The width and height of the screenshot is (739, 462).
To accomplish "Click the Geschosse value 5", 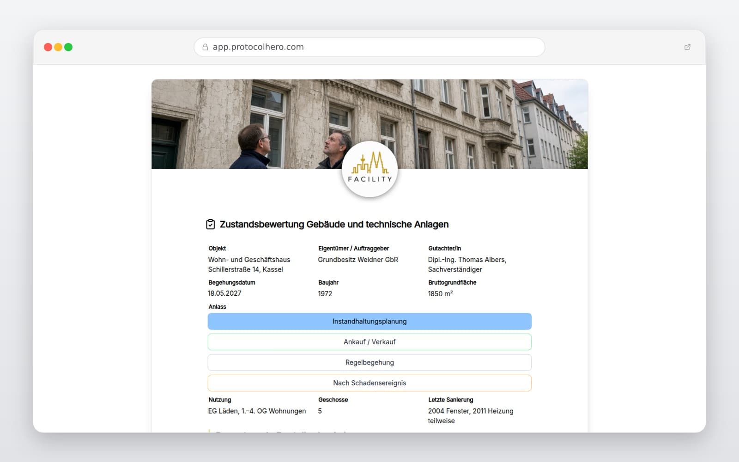I will tap(320, 411).
